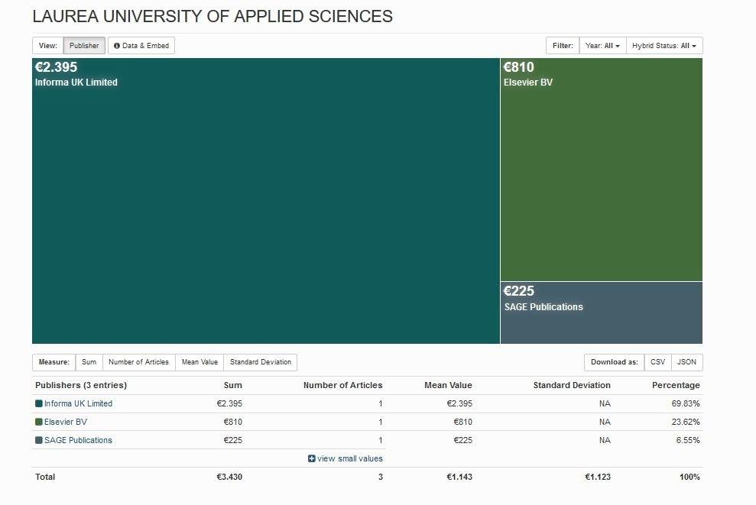Open the Year filter dropdown
The width and height of the screenshot is (756, 505).
click(x=602, y=46)
